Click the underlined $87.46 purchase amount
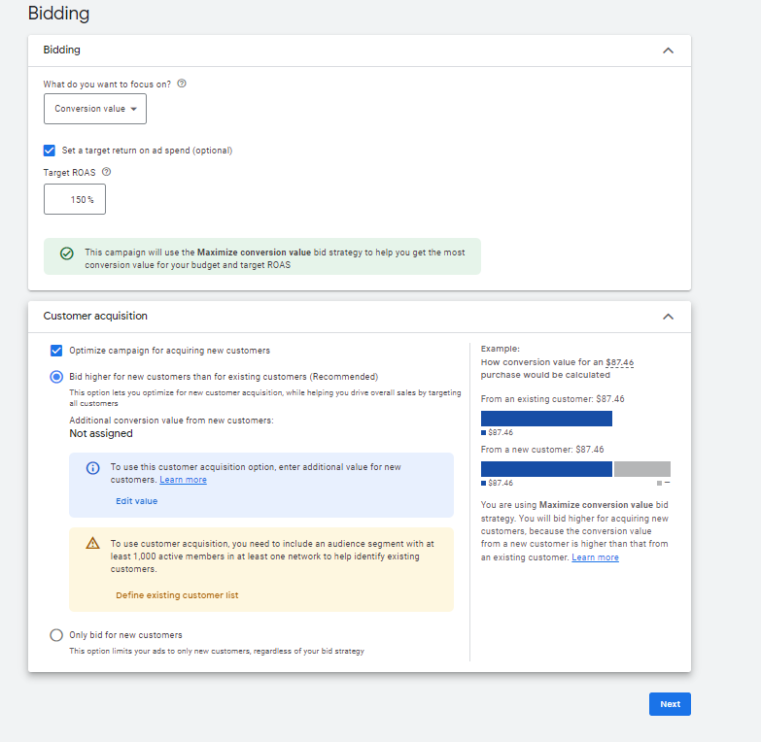 [x=619, y=361]
